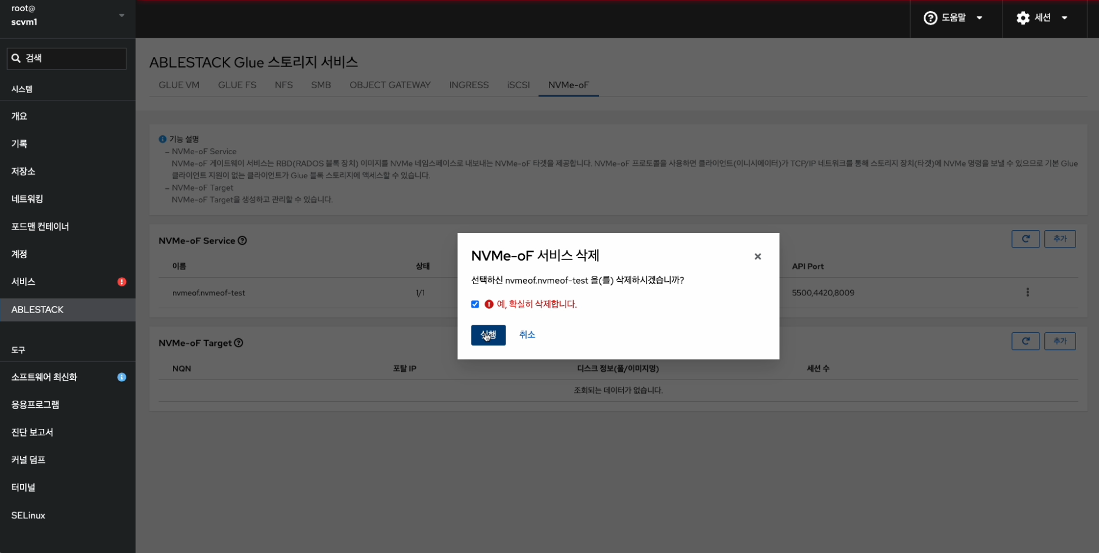Close the NVMe-oF delete dialog with X
Image resolution: width=1099 pixels, height=553 pixels.
(757, 256)
